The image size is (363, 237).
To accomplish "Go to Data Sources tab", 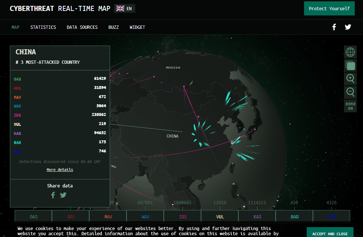I will (82, 27).
